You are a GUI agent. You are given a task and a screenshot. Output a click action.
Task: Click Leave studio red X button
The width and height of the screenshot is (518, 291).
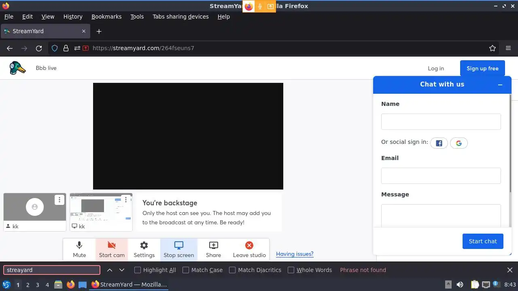(249, 249)
